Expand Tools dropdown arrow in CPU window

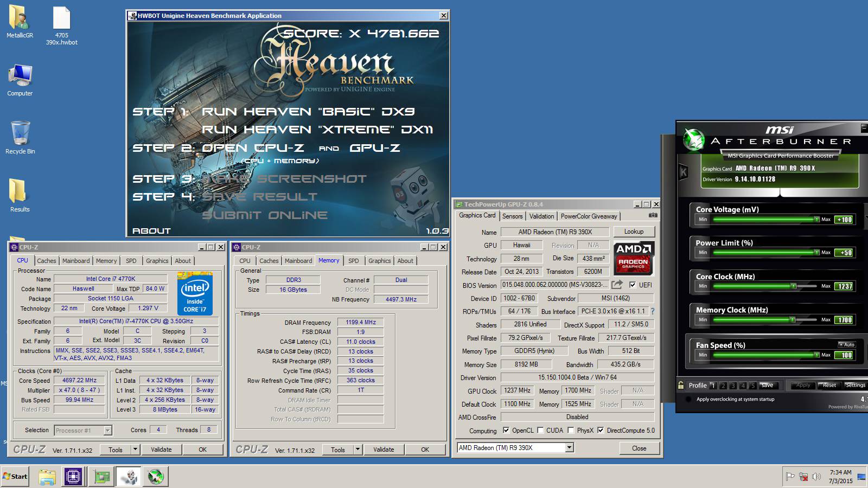[135, 450]
